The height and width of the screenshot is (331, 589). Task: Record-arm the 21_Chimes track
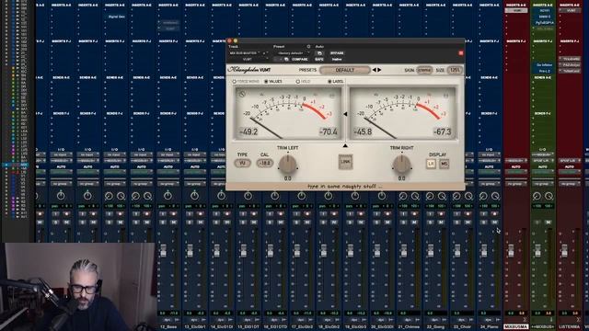point(414,214)
